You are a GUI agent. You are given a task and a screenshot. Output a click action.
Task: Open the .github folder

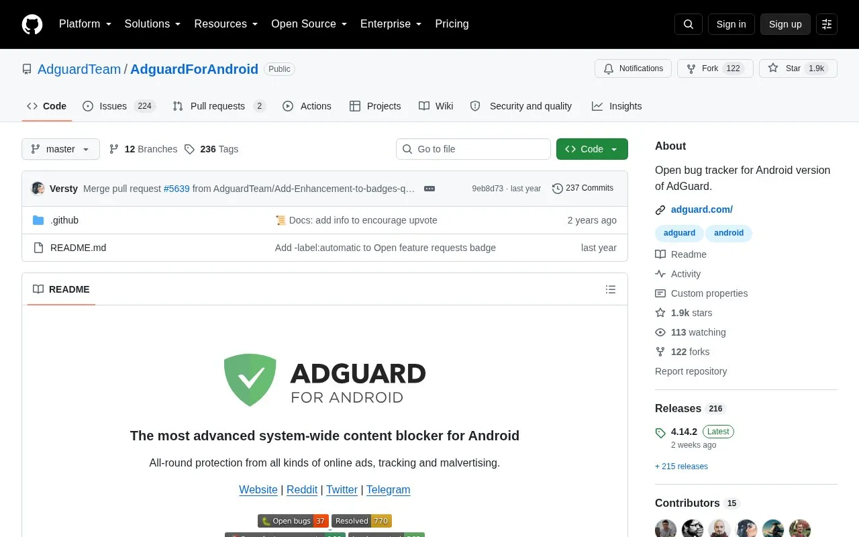(64, 220)
